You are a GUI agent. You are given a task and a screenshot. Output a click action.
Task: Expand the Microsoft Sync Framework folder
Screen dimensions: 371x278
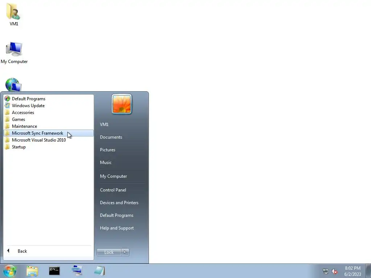[x=49, y=133]
